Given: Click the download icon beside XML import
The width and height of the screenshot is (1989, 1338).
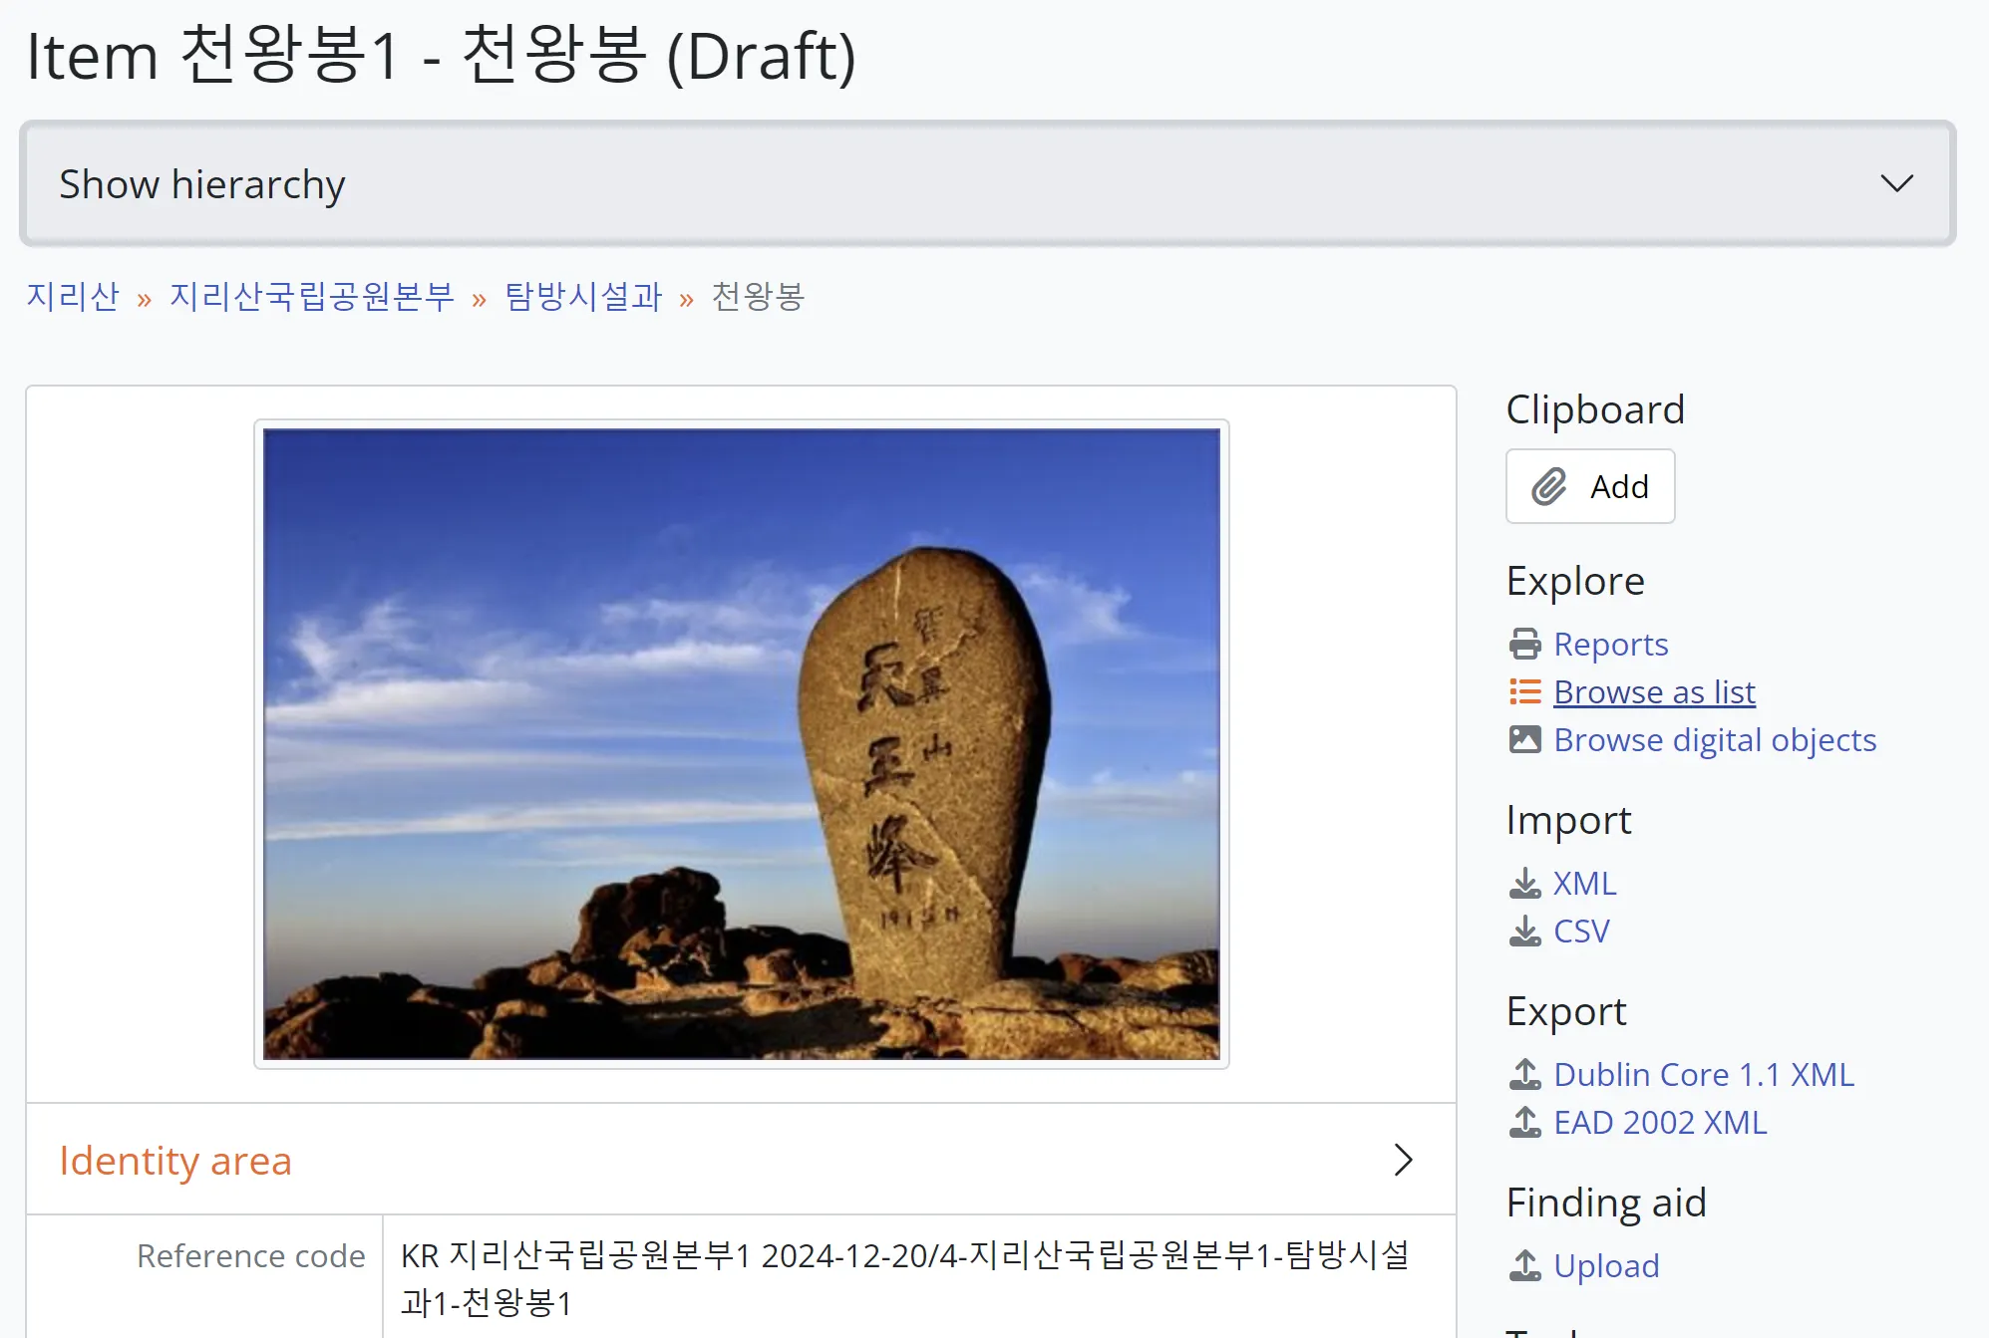Looking at the screenshot, I should (1524, 883).
